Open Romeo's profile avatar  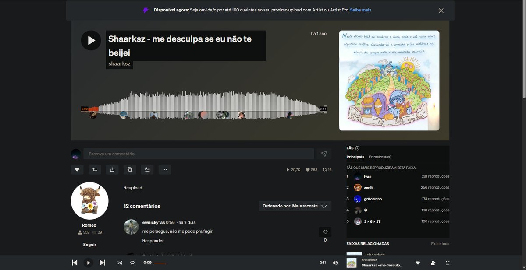[x=89, y=201]
